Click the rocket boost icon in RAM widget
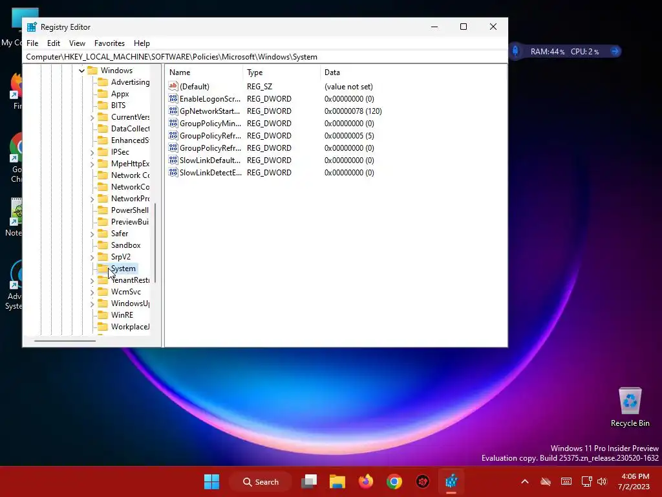This screenshot has width=662, height=497. (515, 51)
